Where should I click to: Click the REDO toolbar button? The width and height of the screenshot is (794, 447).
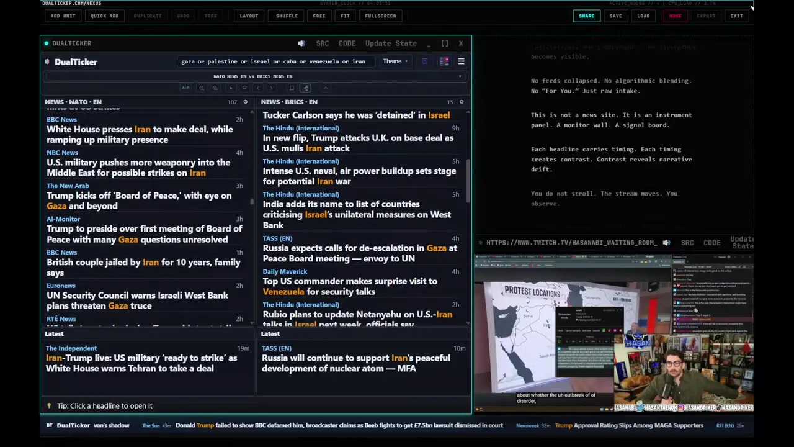(x=211, y=16)
